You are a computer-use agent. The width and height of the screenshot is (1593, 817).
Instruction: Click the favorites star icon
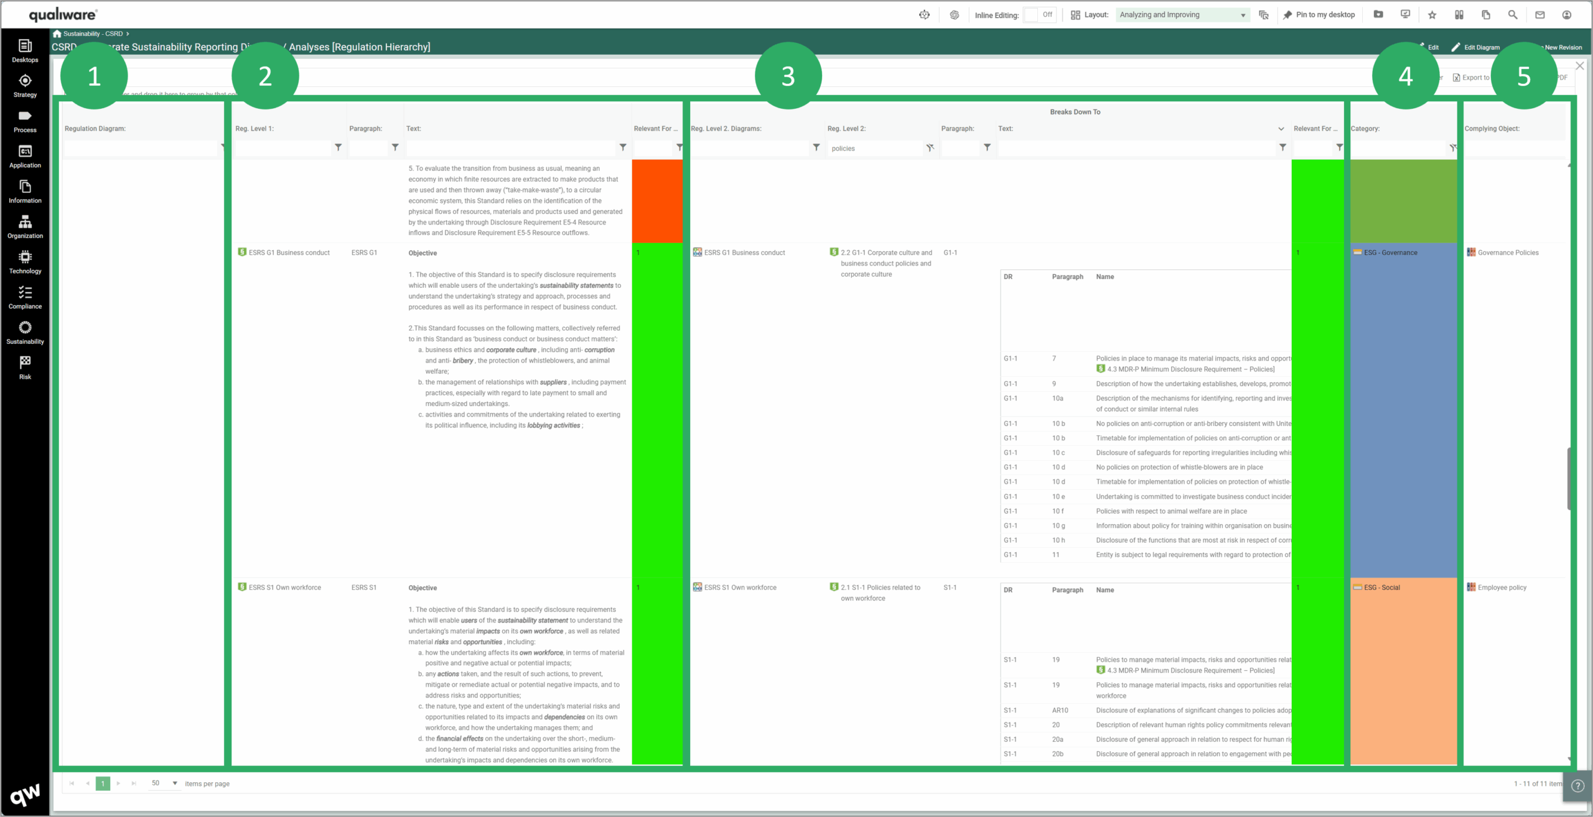(x=1432, y=15)
